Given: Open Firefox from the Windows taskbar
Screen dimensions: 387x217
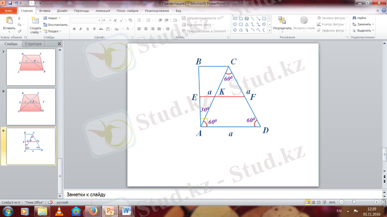Looking at the screenshot, I should coord(93,211).
